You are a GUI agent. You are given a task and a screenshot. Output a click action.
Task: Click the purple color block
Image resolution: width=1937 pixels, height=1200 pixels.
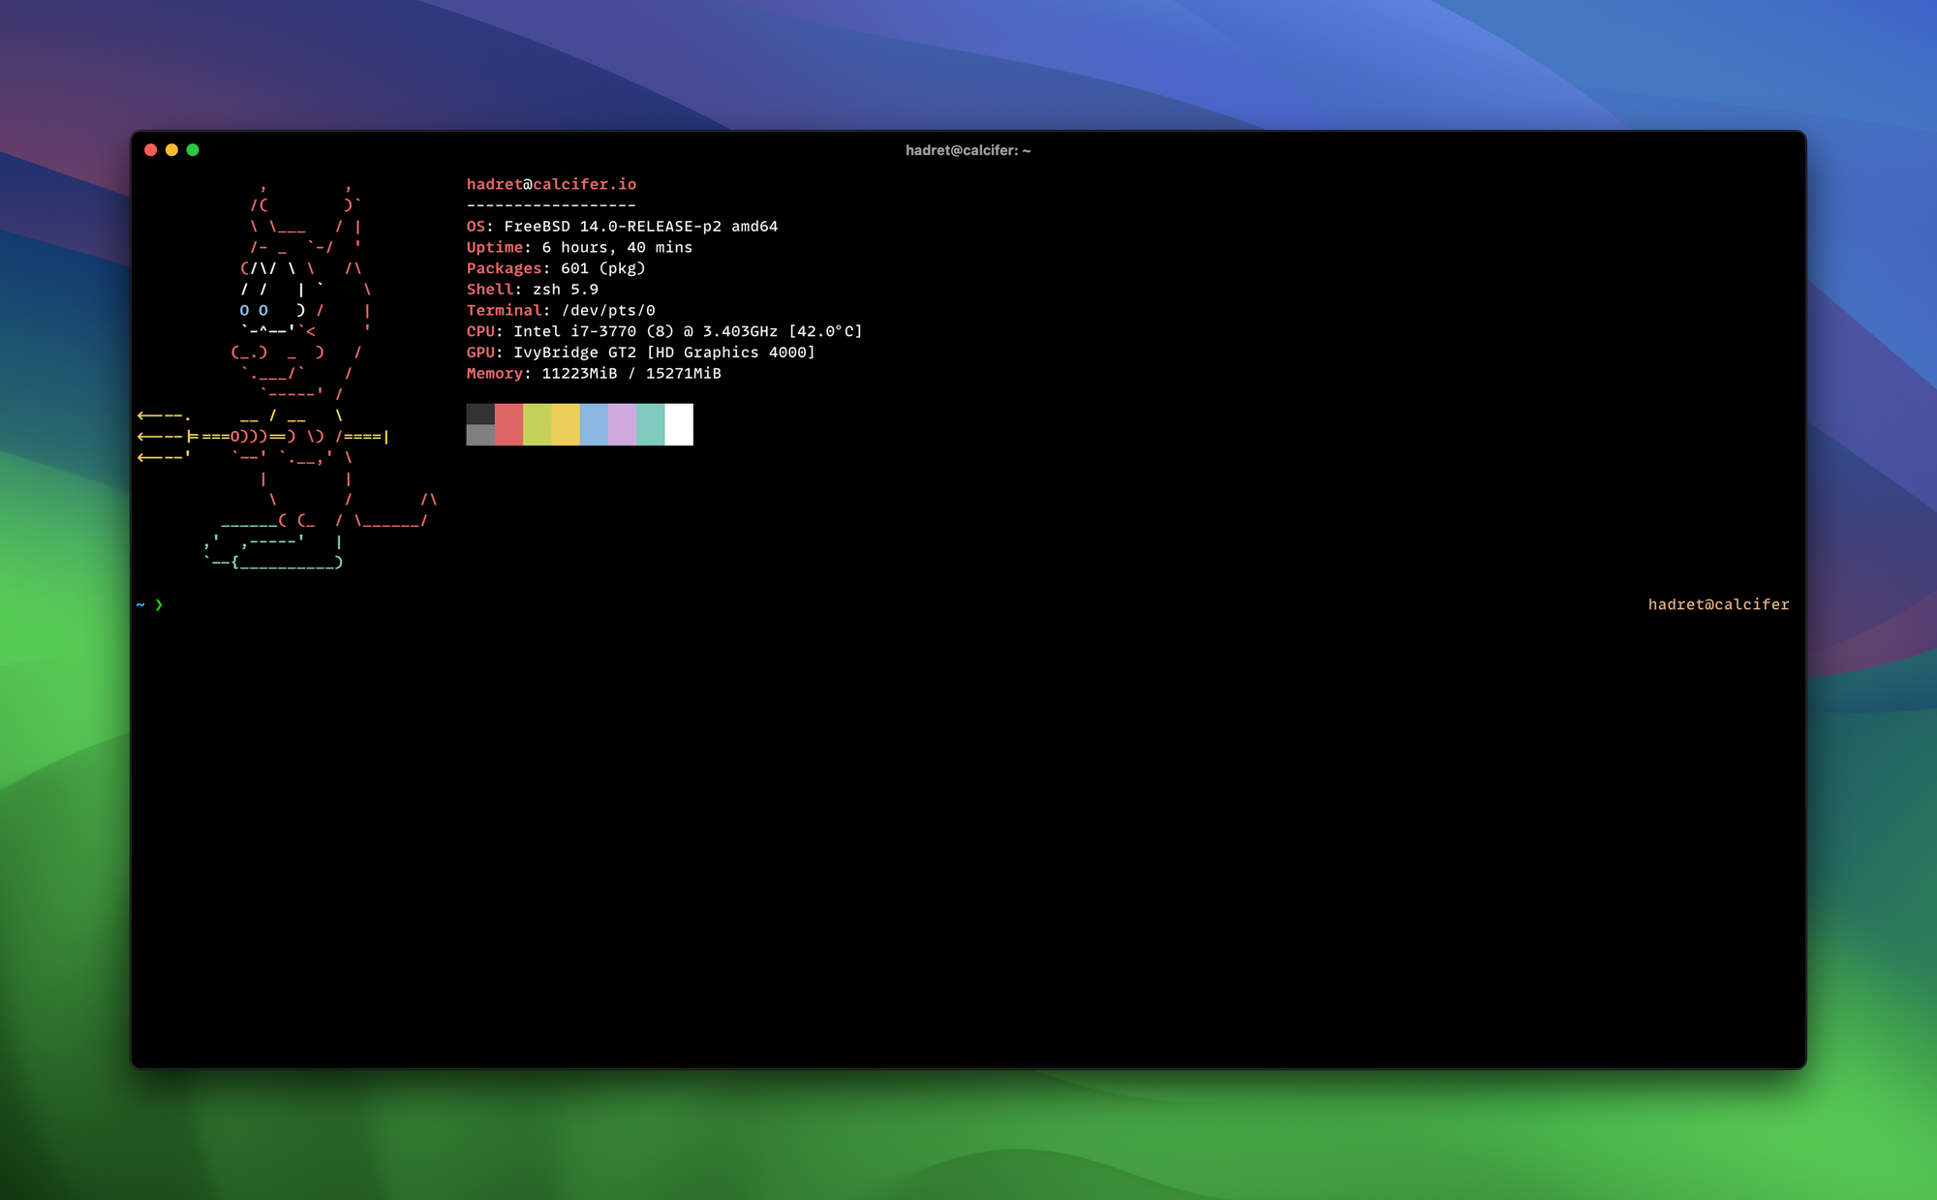[622, 424]
